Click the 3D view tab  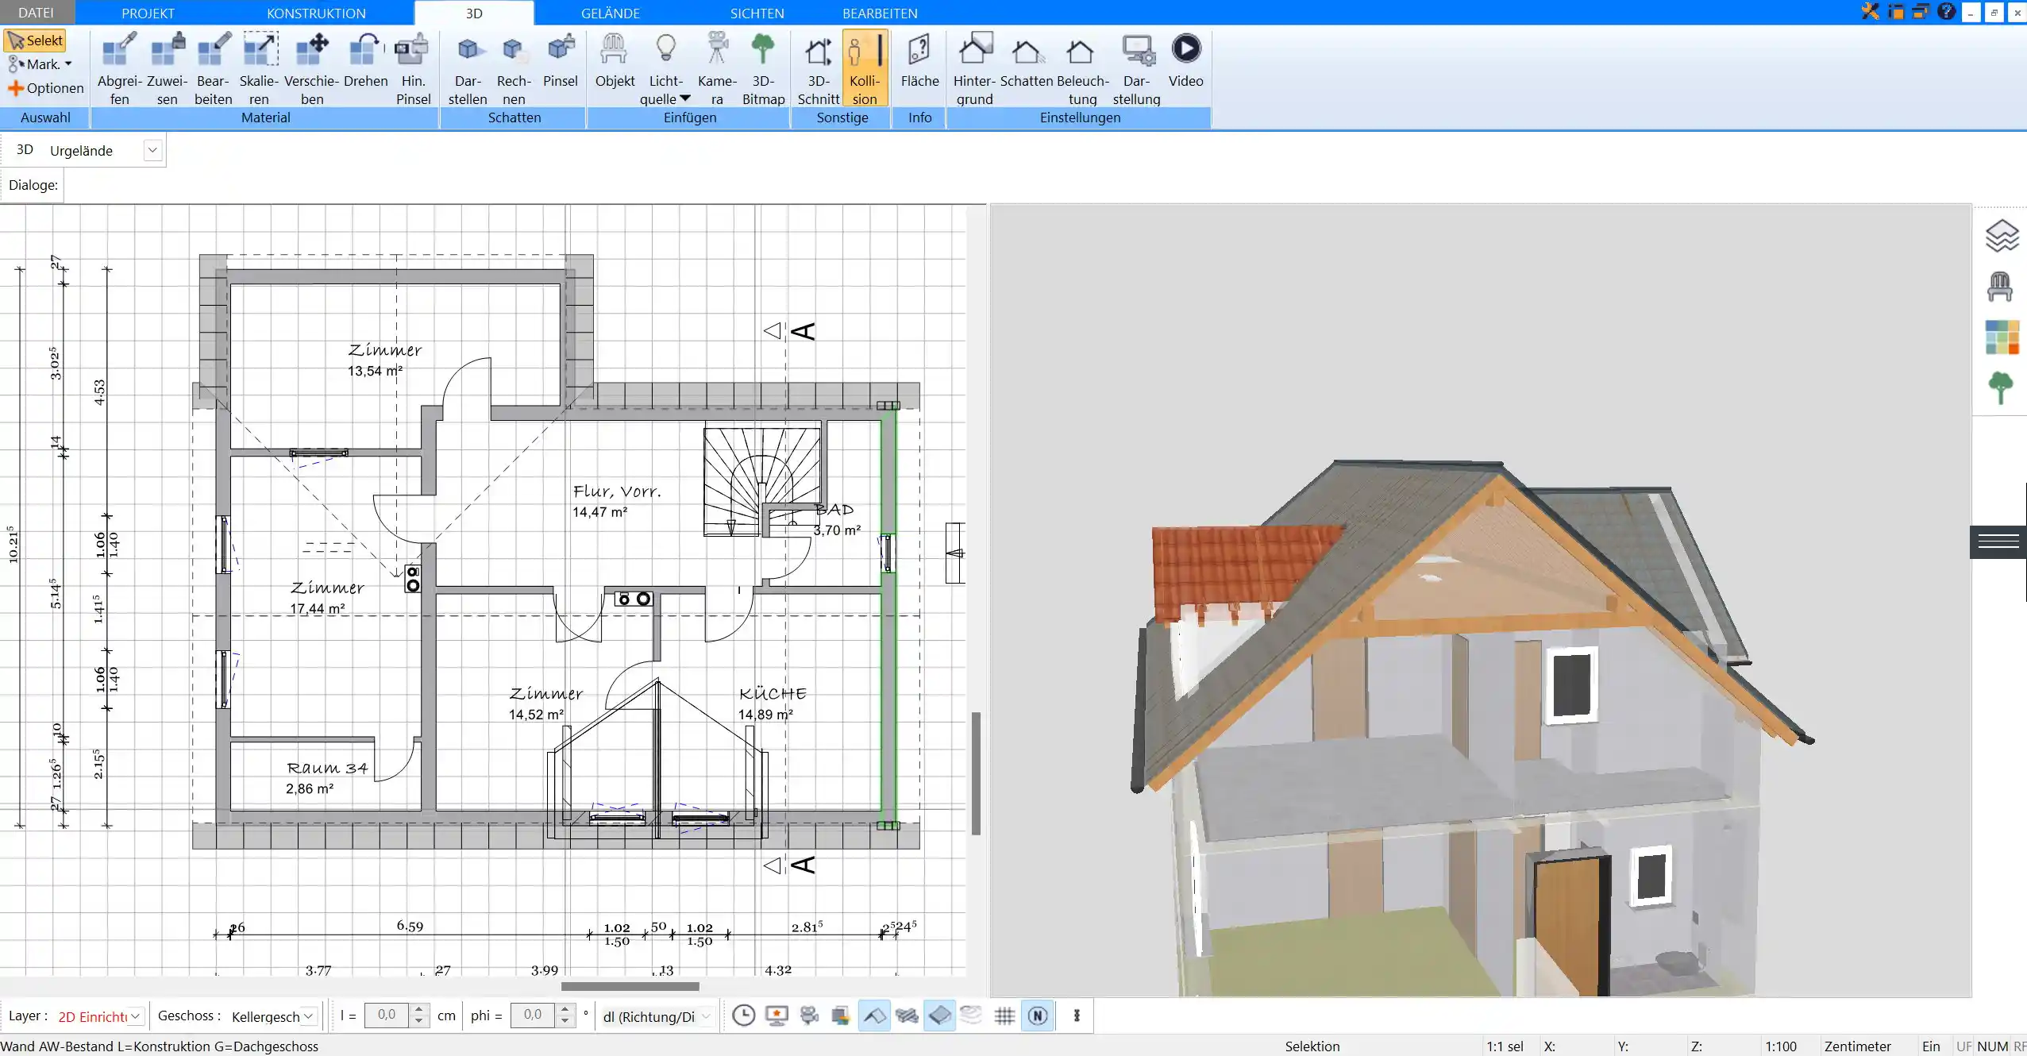(x=475, y=12)
